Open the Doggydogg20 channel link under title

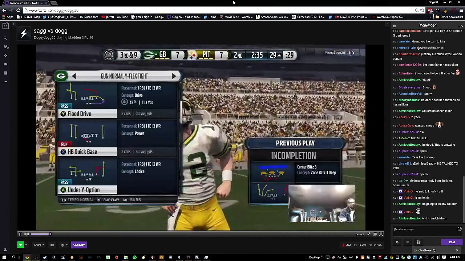click(x=44, y=38)
